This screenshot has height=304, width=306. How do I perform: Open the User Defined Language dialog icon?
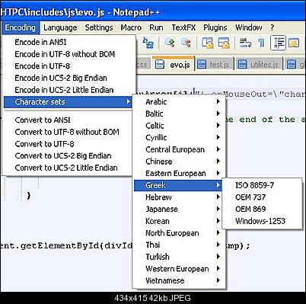(x=294, y=43)
